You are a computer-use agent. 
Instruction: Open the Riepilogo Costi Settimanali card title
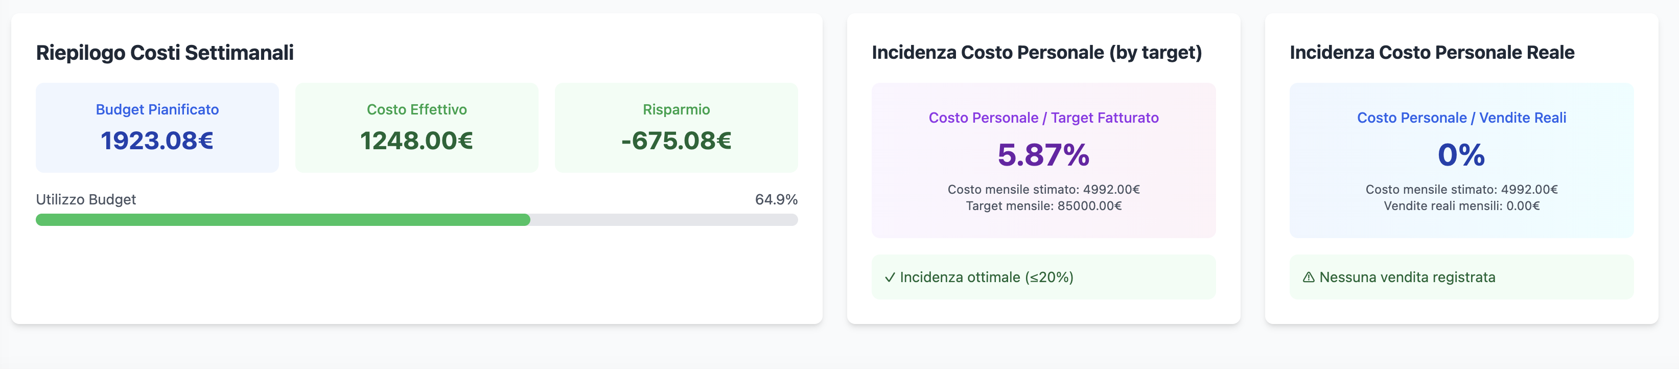165,53
